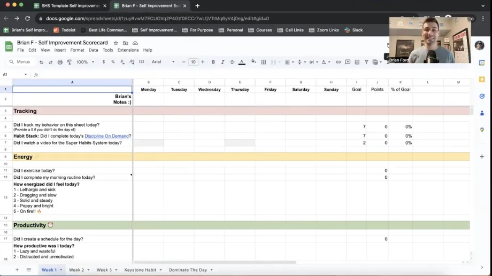This screenshot has height=276, width=492.
Task: Toggle bold formatting
Action: tap(213, 62)
